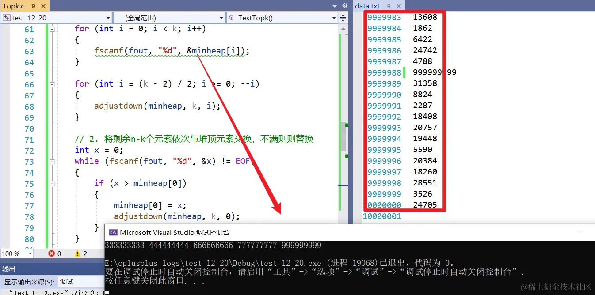Screen dimensions: 595x295
Task: Click the code editor vertical scrollbar thumb
Action: (343, 137)
